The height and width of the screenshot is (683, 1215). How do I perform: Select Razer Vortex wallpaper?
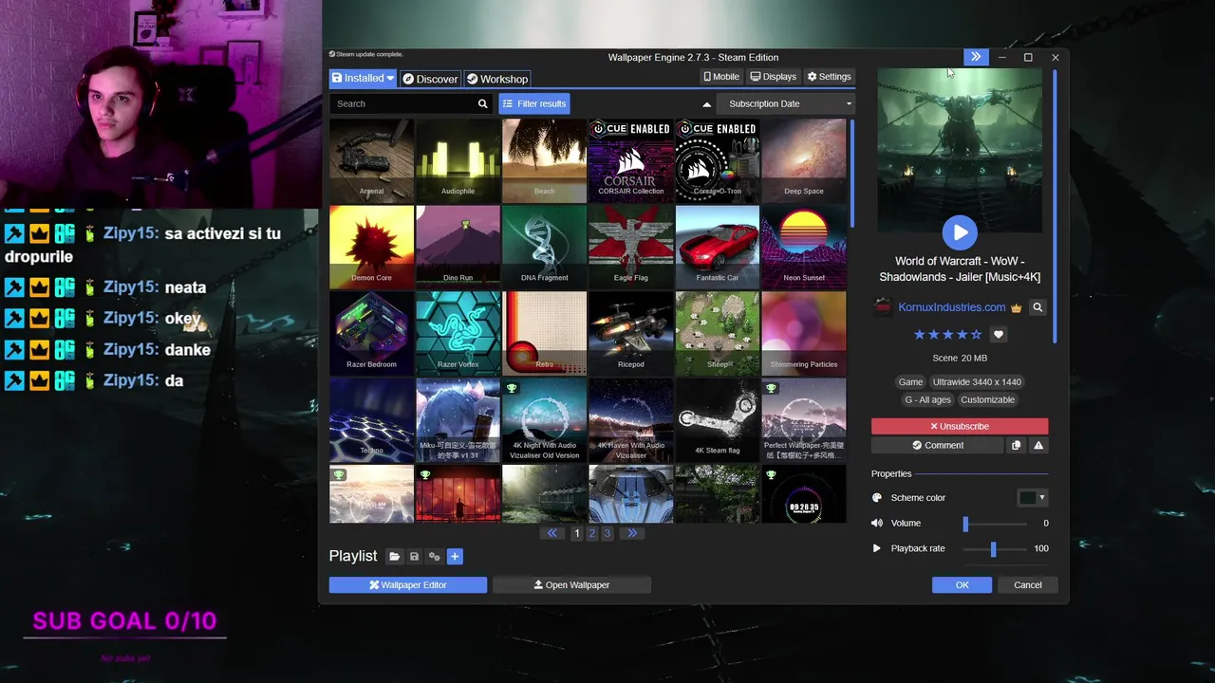coord(458,333)
